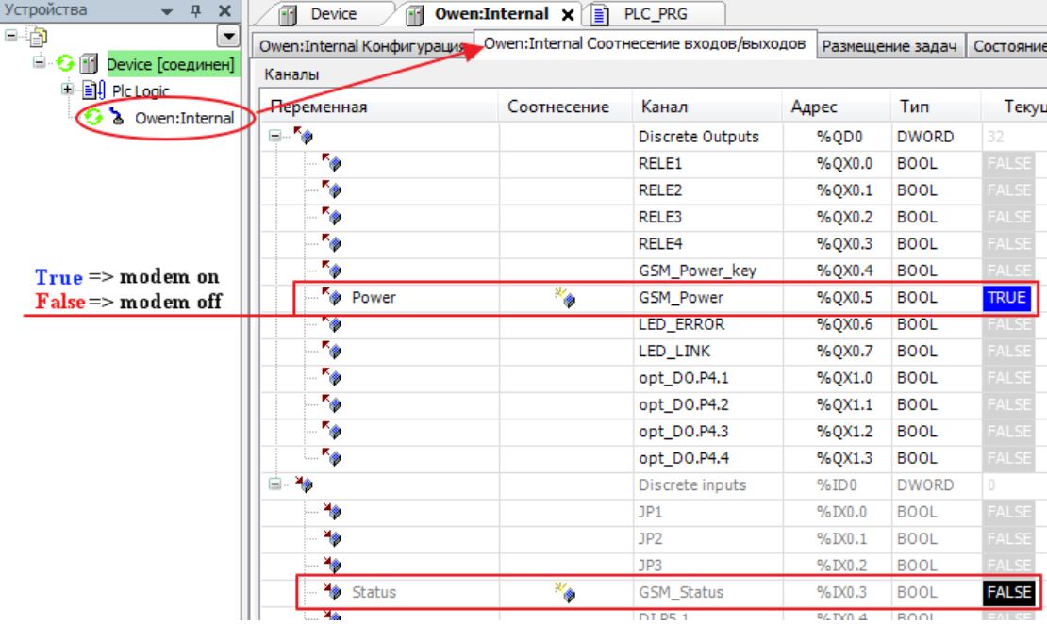Toggle the TRUE value of GSM_Power
Viewport: 1047px width, 624px height.
1005,298
